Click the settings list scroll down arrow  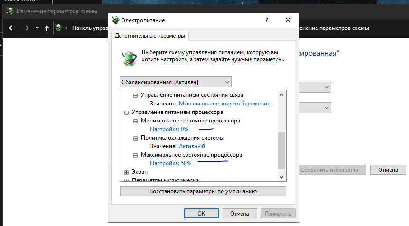point(281,177)
